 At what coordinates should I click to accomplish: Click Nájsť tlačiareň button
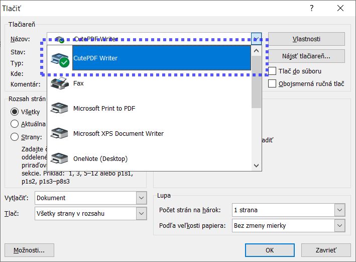(x=306, y=56)
